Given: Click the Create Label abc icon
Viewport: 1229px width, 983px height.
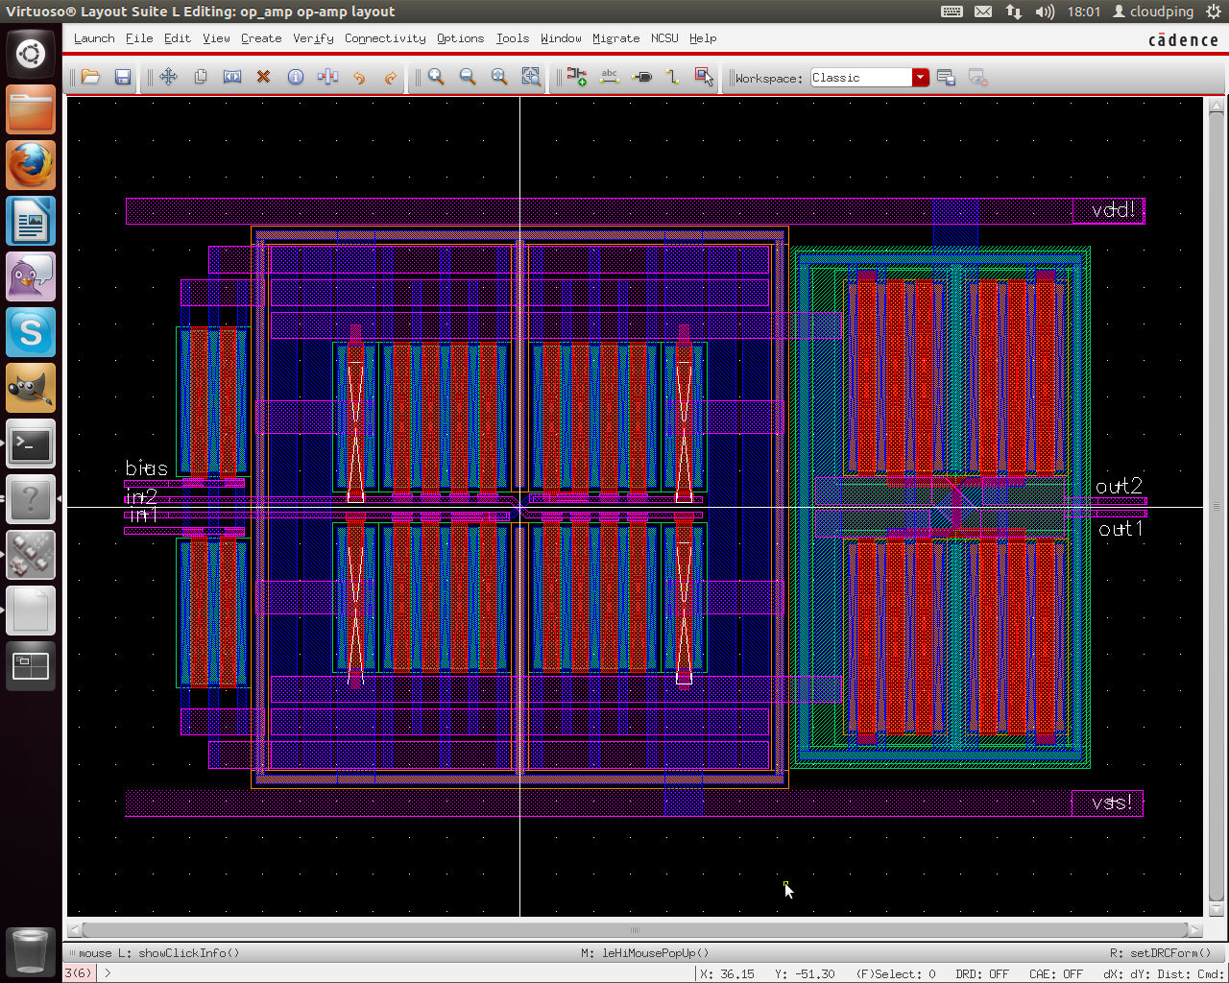Looking at the screenshot, I should coord(610,77).
